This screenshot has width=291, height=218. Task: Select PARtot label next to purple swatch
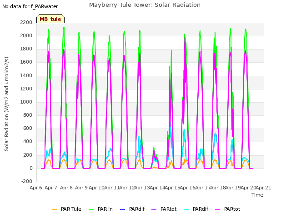click(x=169, y=209)
